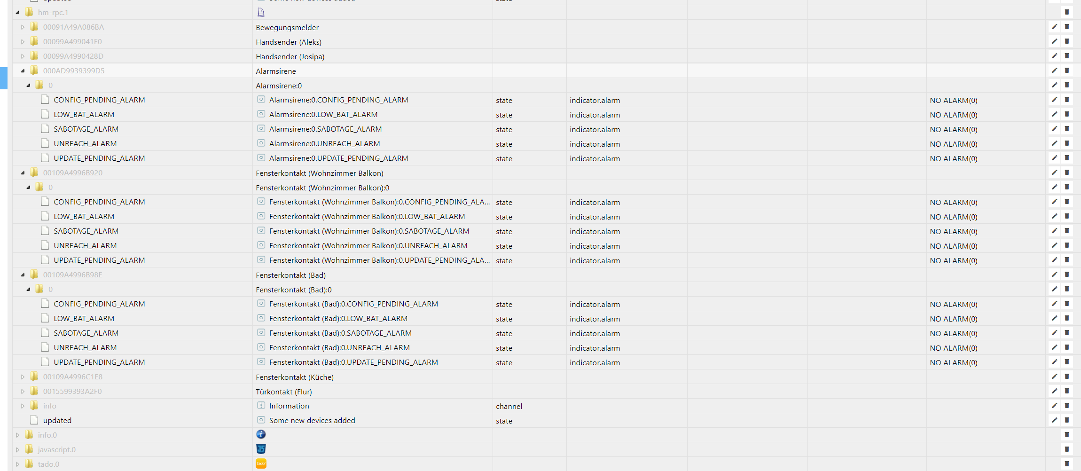Edit Fensterkontakt (Bad):0.SABOTAGE_ALARM

(1054, 333)
